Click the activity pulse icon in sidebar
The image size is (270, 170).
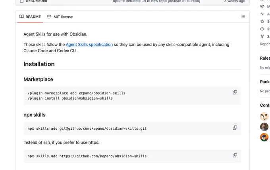click(262, 14)
